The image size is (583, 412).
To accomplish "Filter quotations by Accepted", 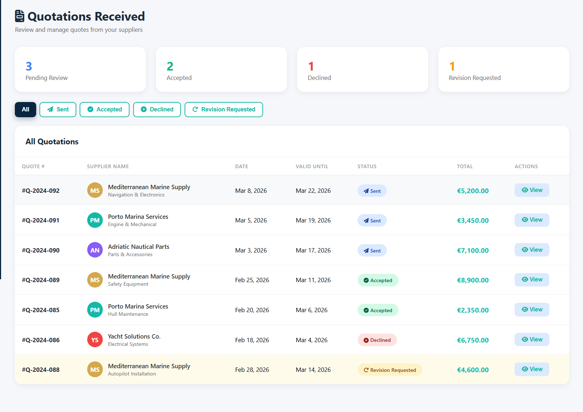I will click(105, 110).
